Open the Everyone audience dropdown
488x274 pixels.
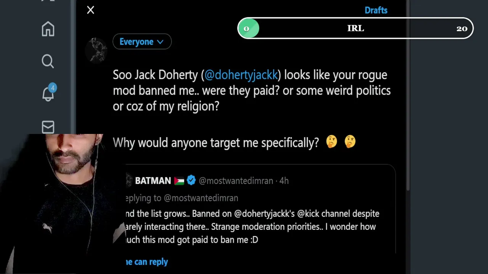[x=142, y=41]
